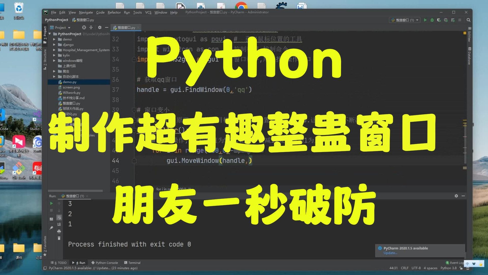Run with coverage using the shield icon
The width and height of the screenshot is (488, 275).
point(439,20)
